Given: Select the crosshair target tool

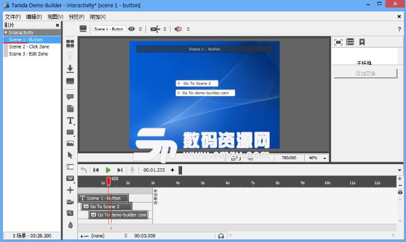Looking at the screenshot, I should click(70, 190).
